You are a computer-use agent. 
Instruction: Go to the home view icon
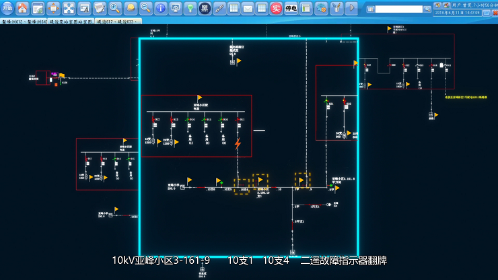pos(23,8)
